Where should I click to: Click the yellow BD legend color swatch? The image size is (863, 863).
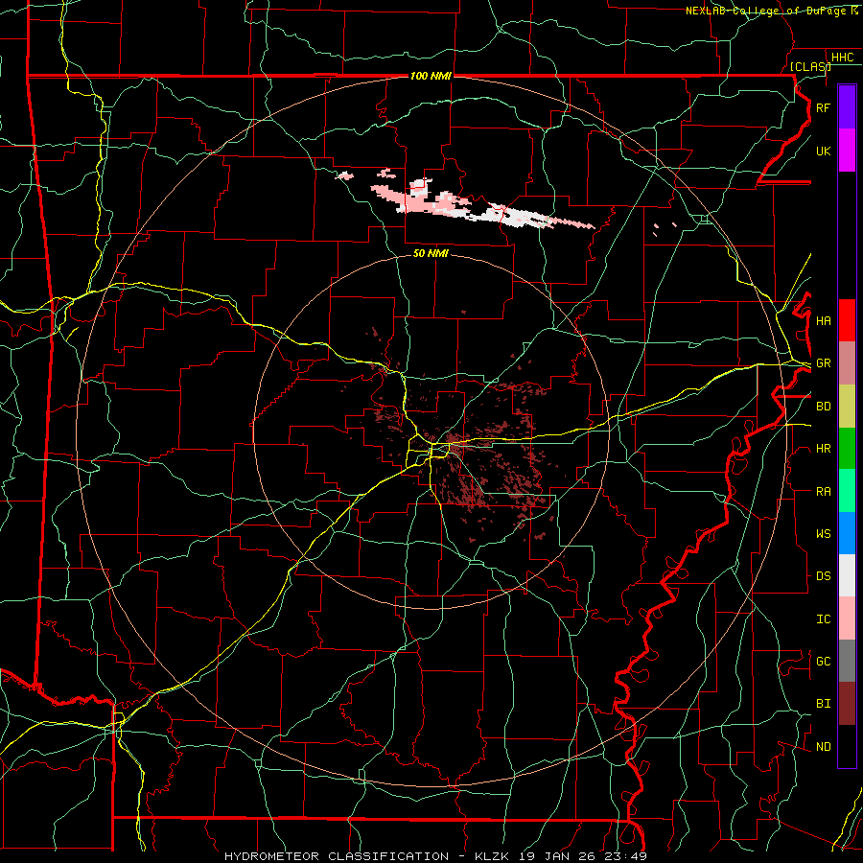tap(847, 407)
